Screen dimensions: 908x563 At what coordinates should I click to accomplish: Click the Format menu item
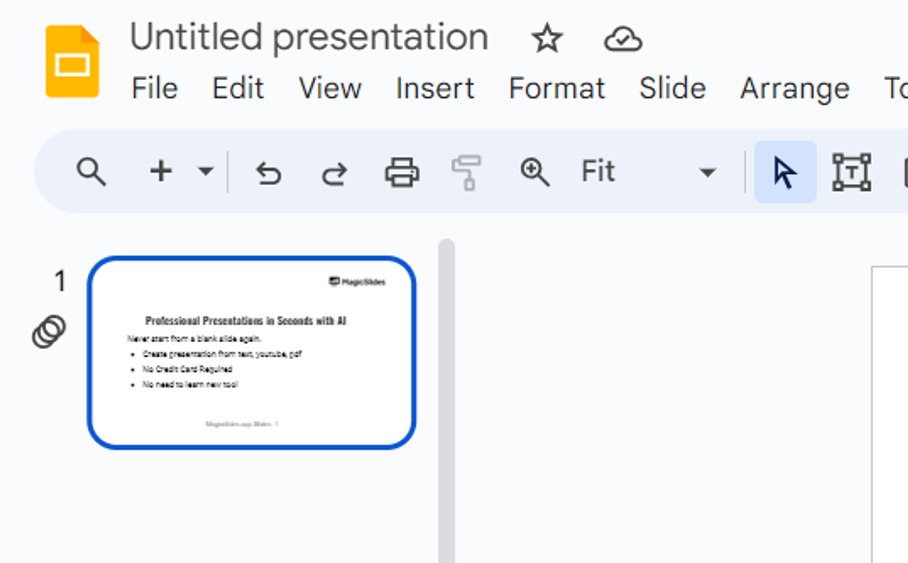click(555, 88)
